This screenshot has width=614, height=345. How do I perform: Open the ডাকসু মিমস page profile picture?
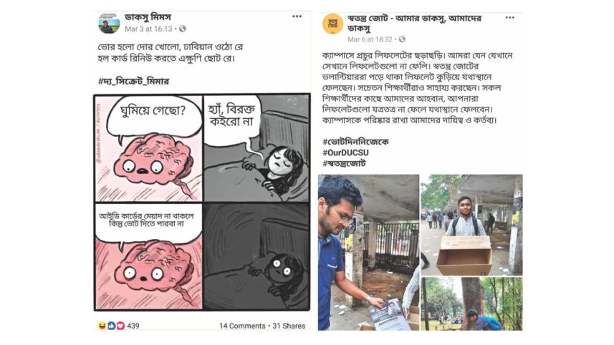tap(109, 23)
